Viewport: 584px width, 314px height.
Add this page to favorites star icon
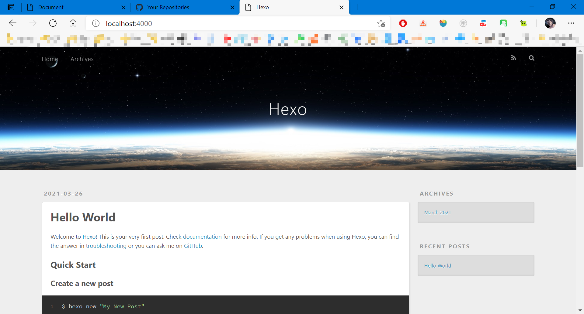click(x=381, y=23)
